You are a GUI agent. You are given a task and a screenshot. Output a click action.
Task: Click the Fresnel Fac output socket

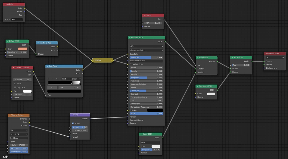(x=164, y=19)
